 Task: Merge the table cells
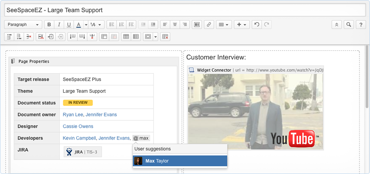point(104,36)
